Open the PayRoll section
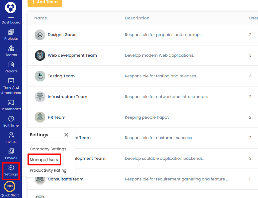Image resolution: width=258 pixels, height=198 pixels. (x=11, y=154)
